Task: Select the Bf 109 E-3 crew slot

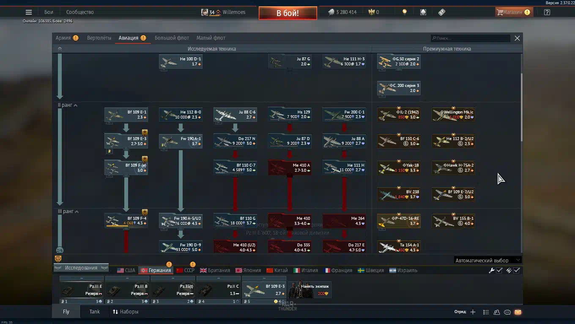Action: pyautogui.click(x=264, y=290)
